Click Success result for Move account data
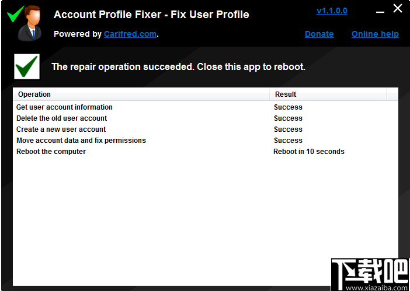410x291 pixels. pos(288,141)
